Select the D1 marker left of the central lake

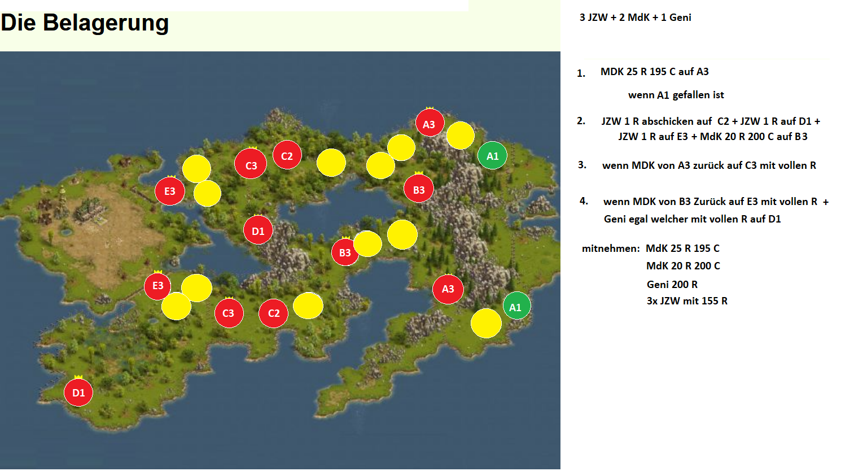tap(258, 230)
